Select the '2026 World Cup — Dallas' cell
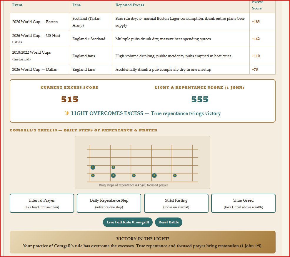The width and height of the screenshot is (290, 257). point(40,70)
